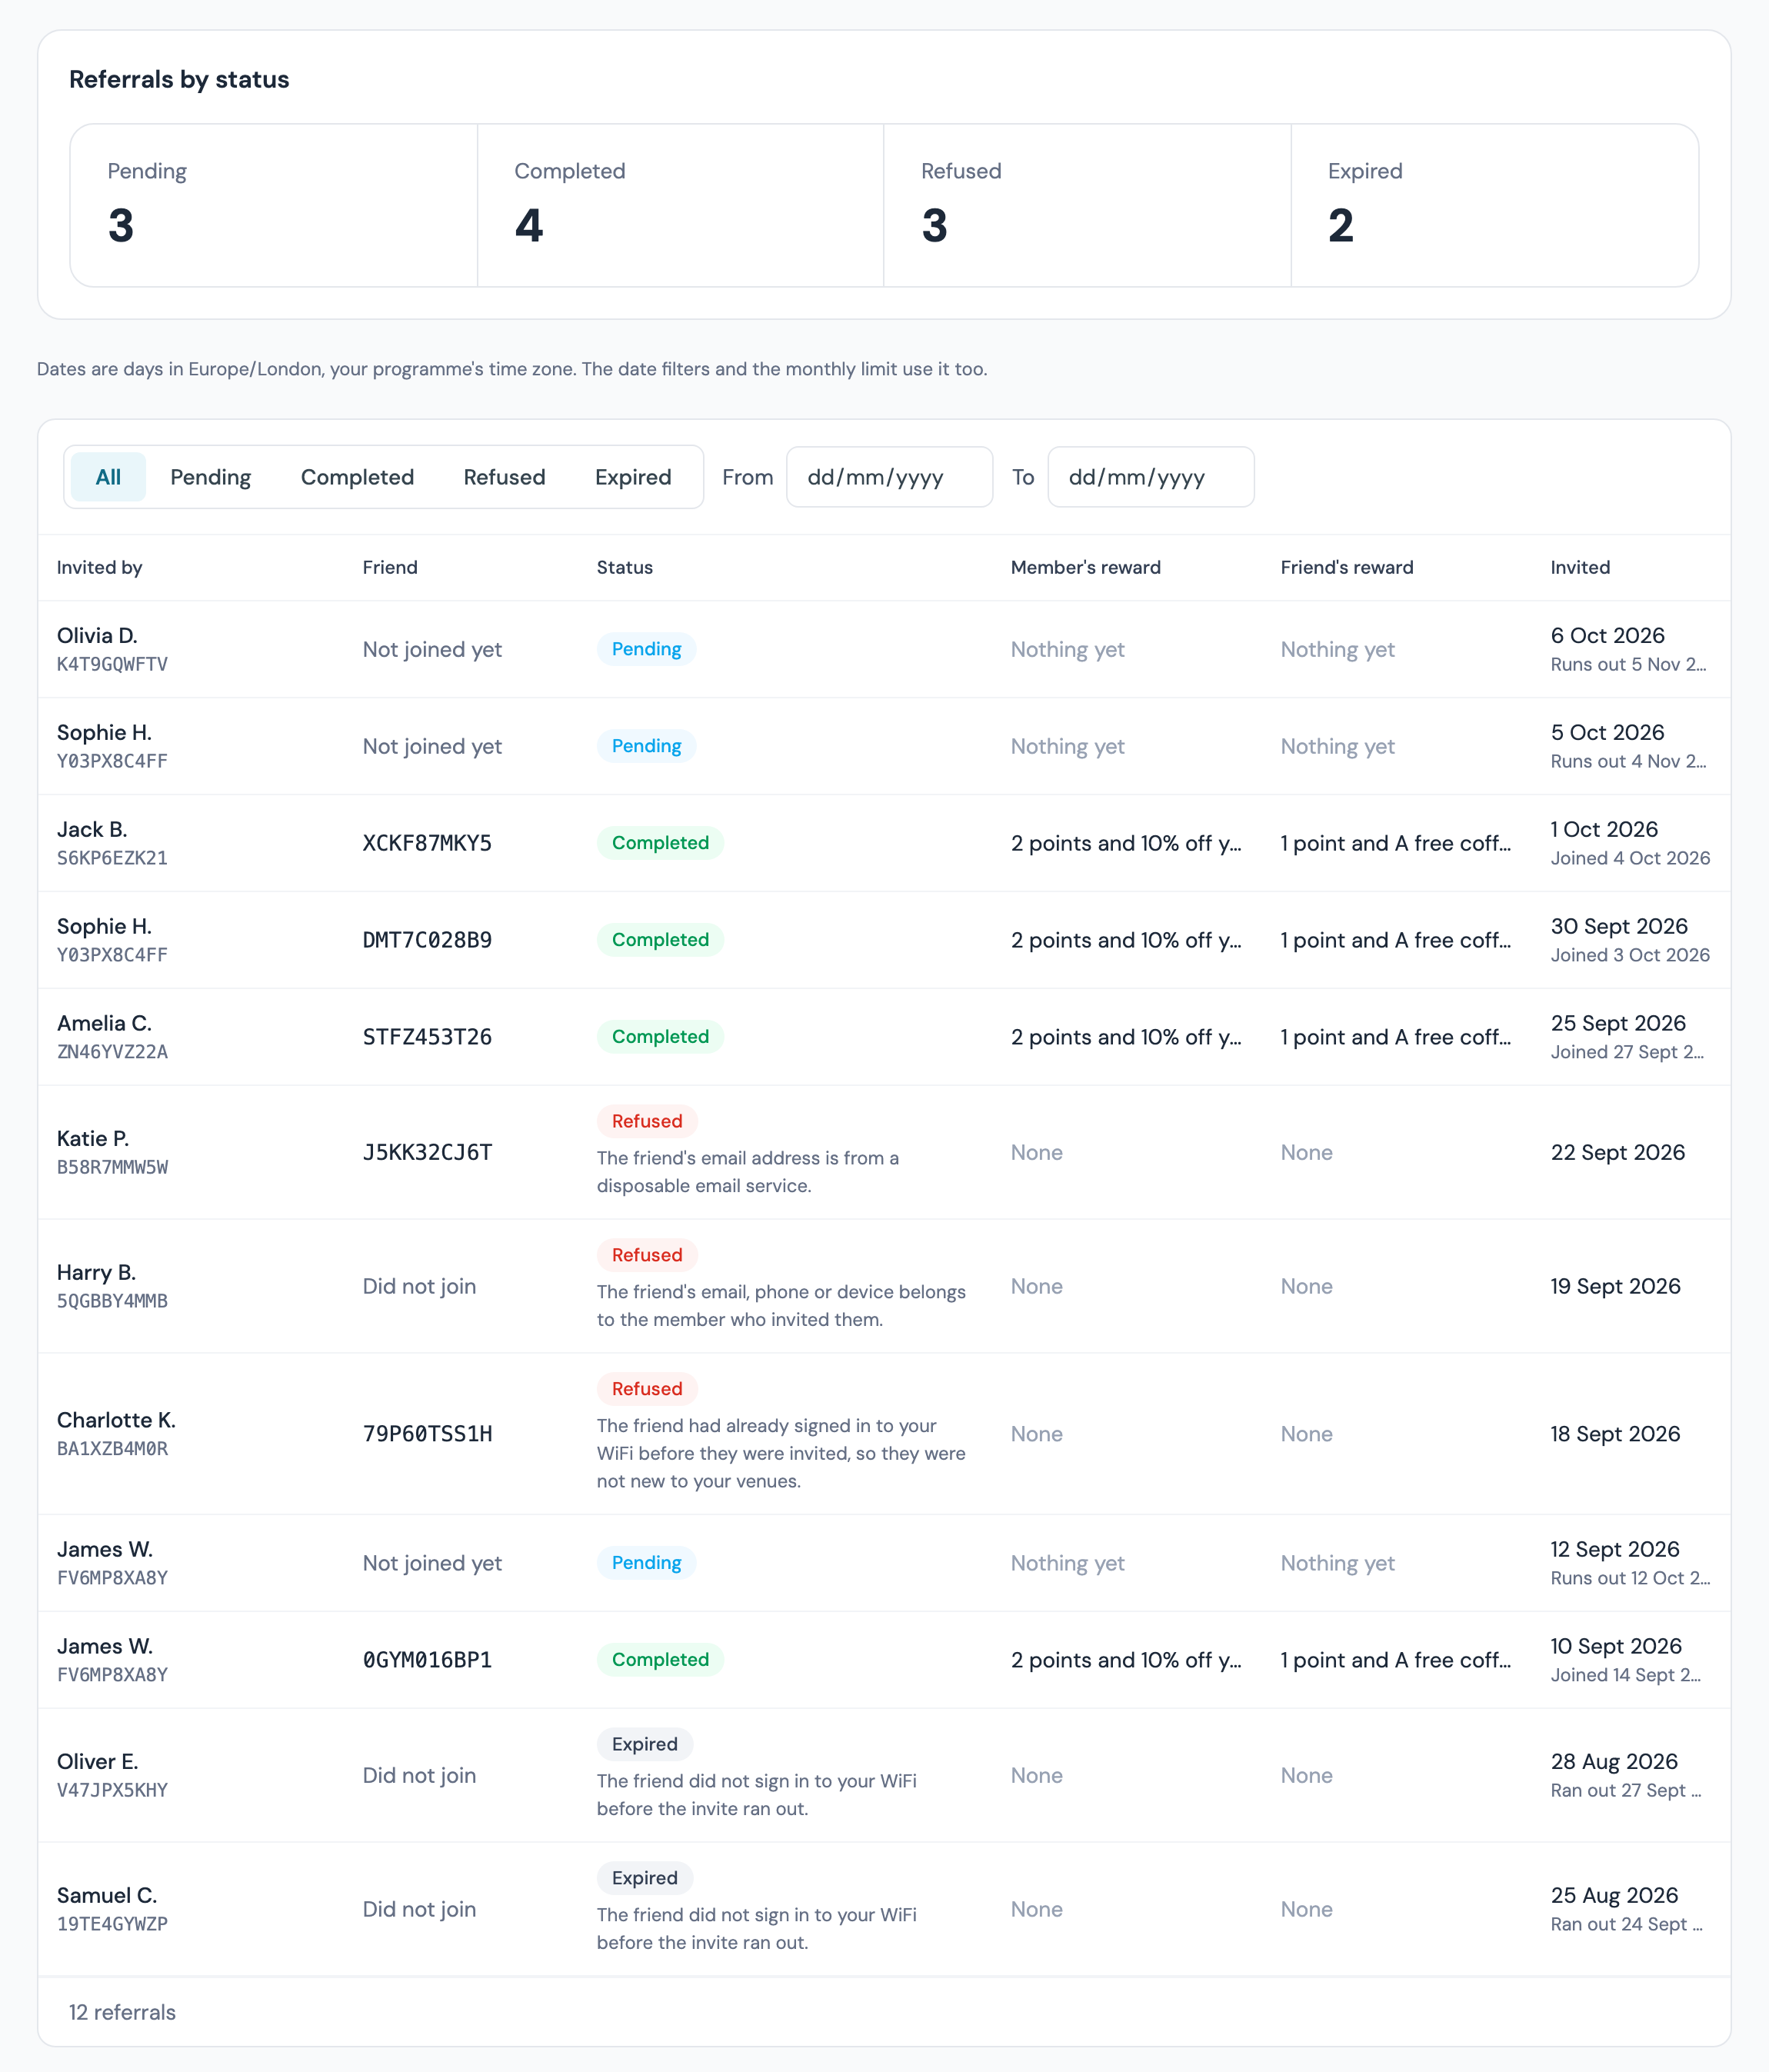Viewport: 1769px width, 2072px height.
Task: Click Completed badge in the 10 Sept 2026 row
Action: (x=660, y=1660)
